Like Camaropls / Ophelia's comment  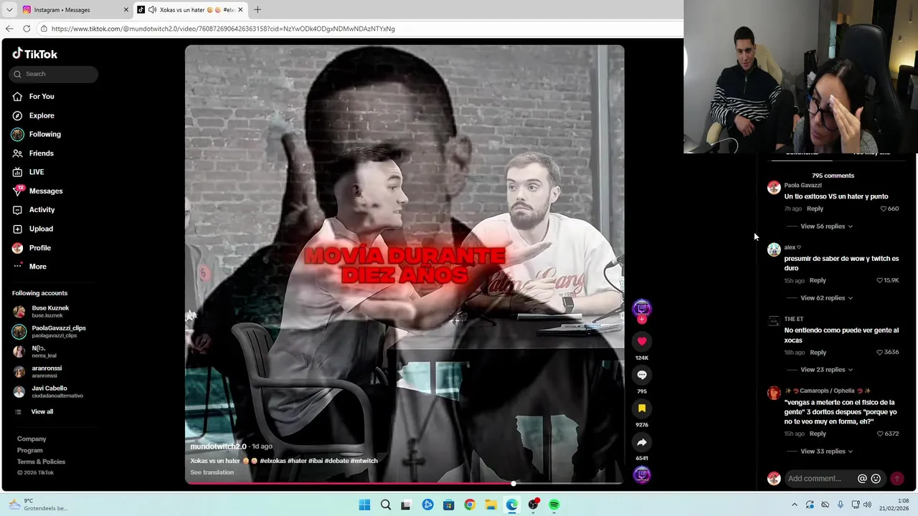tap(880, 434)
